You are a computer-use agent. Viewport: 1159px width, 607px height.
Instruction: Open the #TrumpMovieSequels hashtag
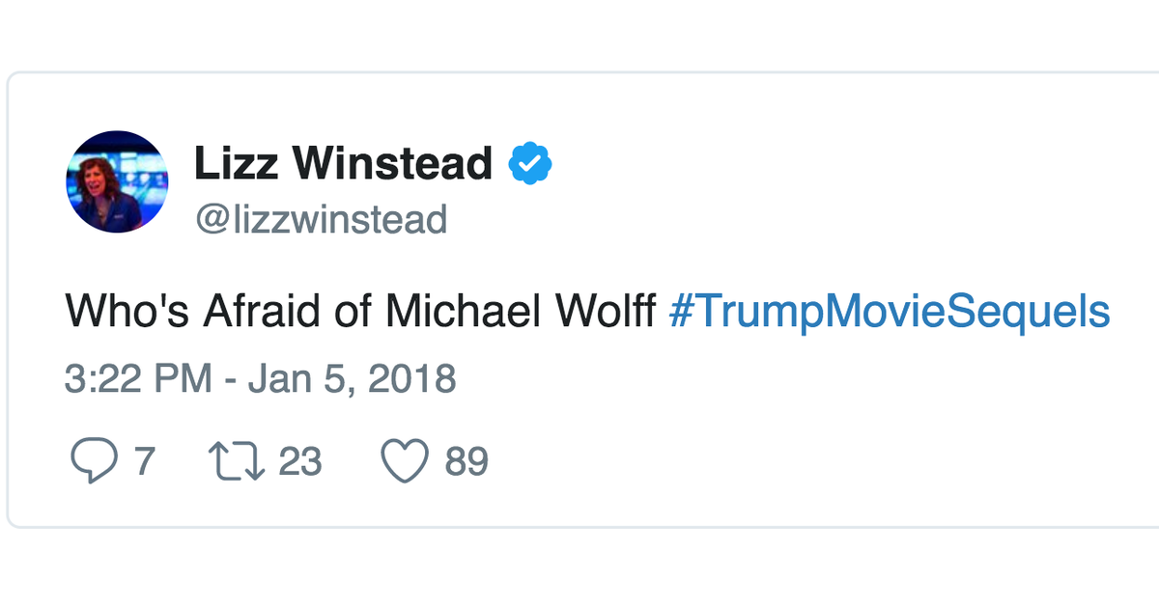(x=889, y=312)
